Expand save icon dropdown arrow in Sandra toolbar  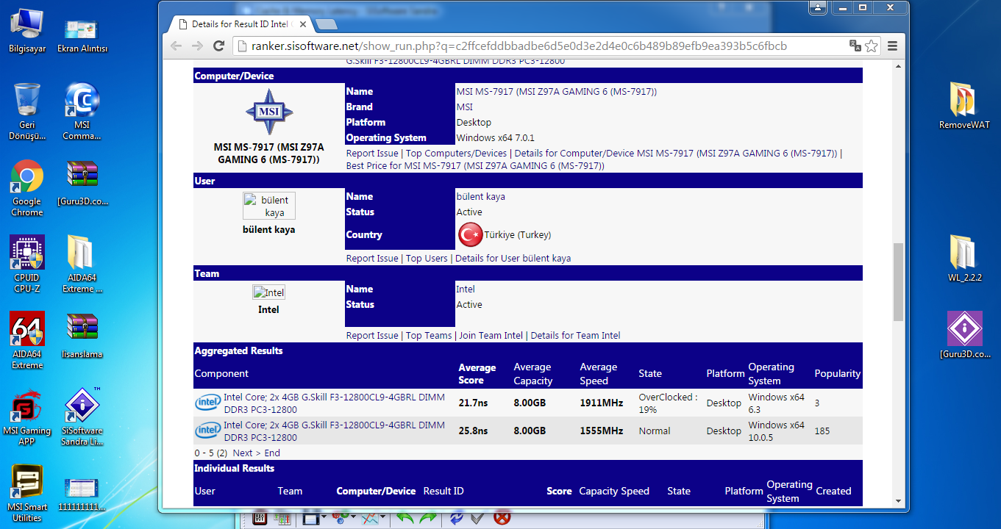pyautogui.click(x=323, y=517)
